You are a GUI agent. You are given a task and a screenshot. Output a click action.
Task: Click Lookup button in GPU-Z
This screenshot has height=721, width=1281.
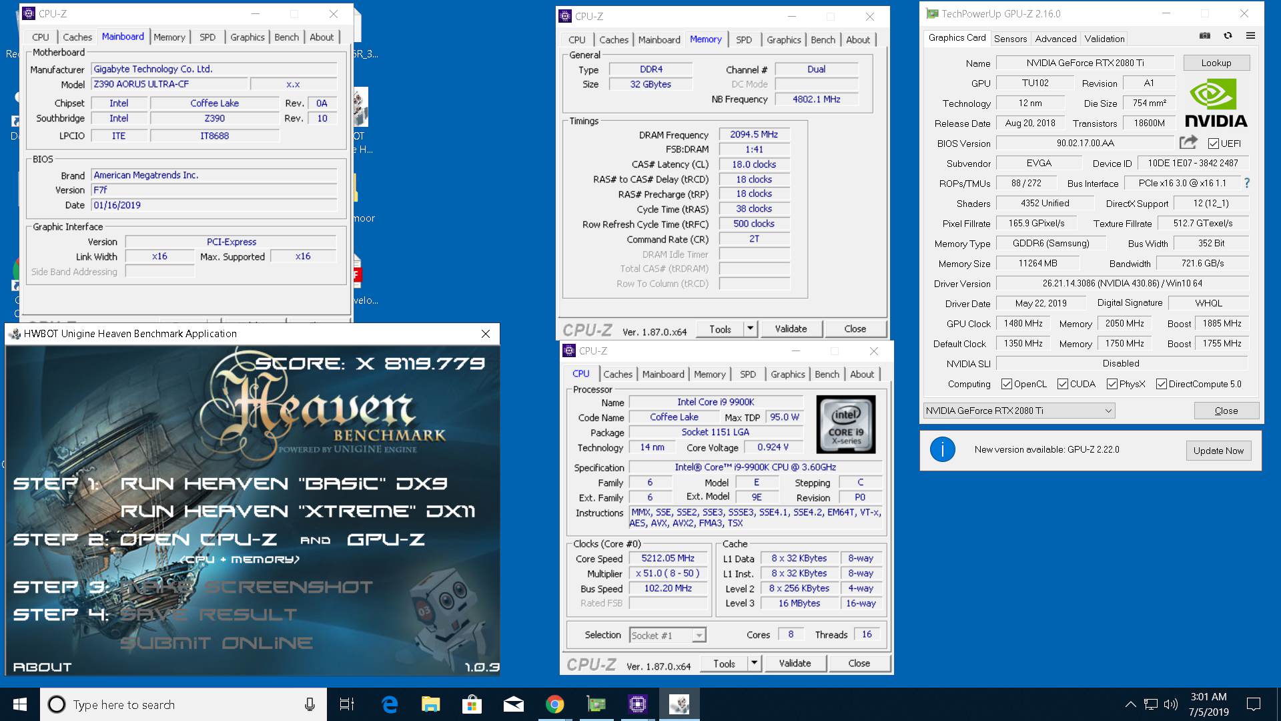pyautogui.click(x=1216, y=63)
